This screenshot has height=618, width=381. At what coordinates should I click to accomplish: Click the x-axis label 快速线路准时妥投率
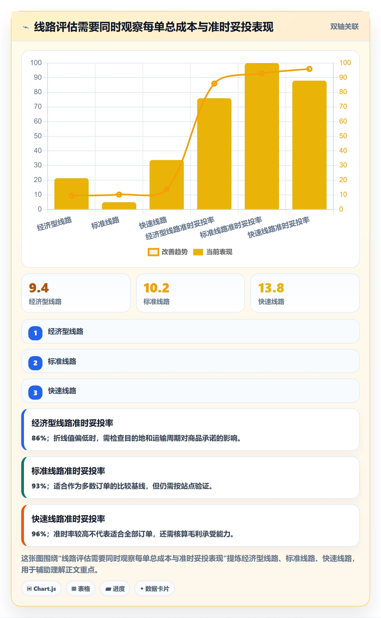coord(279,227)
